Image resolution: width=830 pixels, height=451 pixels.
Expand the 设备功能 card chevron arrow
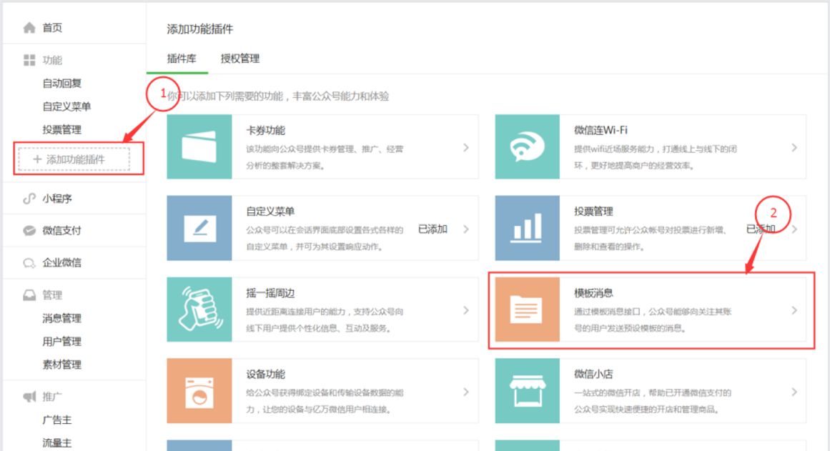coord(466,392)
